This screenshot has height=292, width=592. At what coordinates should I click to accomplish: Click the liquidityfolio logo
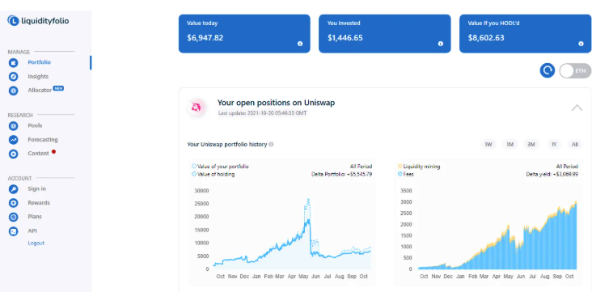(x=38, y=20)
